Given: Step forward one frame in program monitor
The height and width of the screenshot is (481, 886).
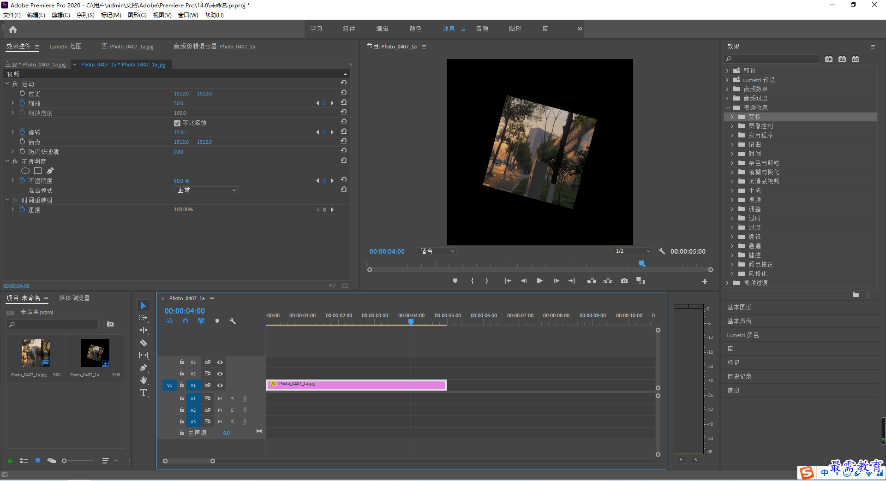Looking at the screenshot, I should pos(556,281).
